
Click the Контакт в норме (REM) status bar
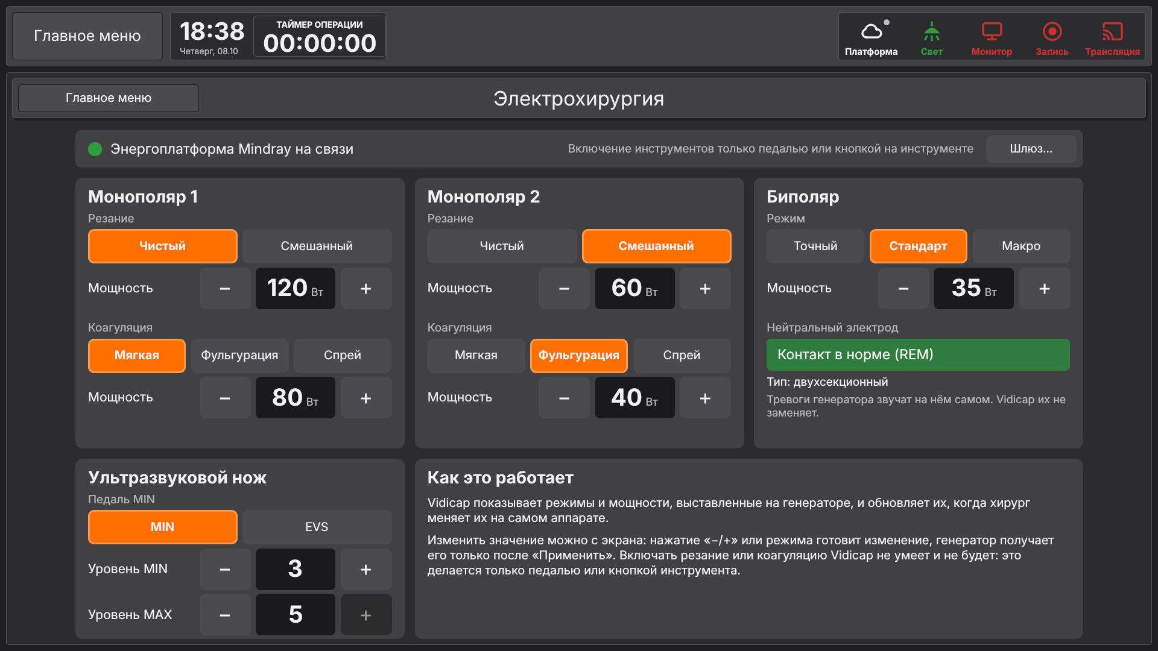click(x=918, y=354)
